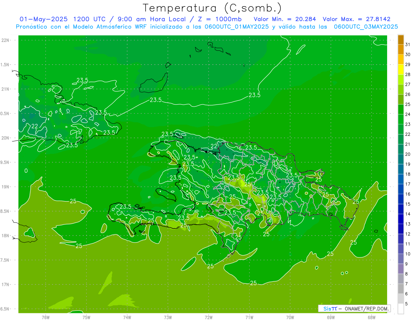The image size is (417, 322).
Task: Click the '69W' longitude axis label
Action: pyautogui.click(x=330, y=317)
